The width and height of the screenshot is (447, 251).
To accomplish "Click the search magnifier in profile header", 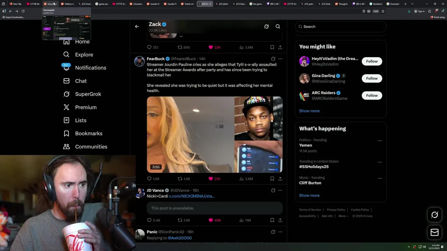I will (x=278, y=26).
